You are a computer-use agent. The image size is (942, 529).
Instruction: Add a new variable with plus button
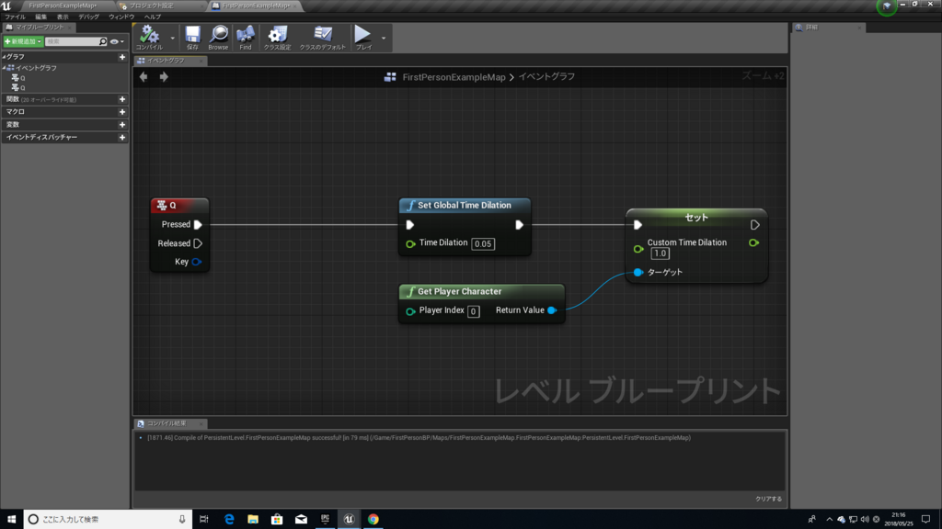point(122,125)
